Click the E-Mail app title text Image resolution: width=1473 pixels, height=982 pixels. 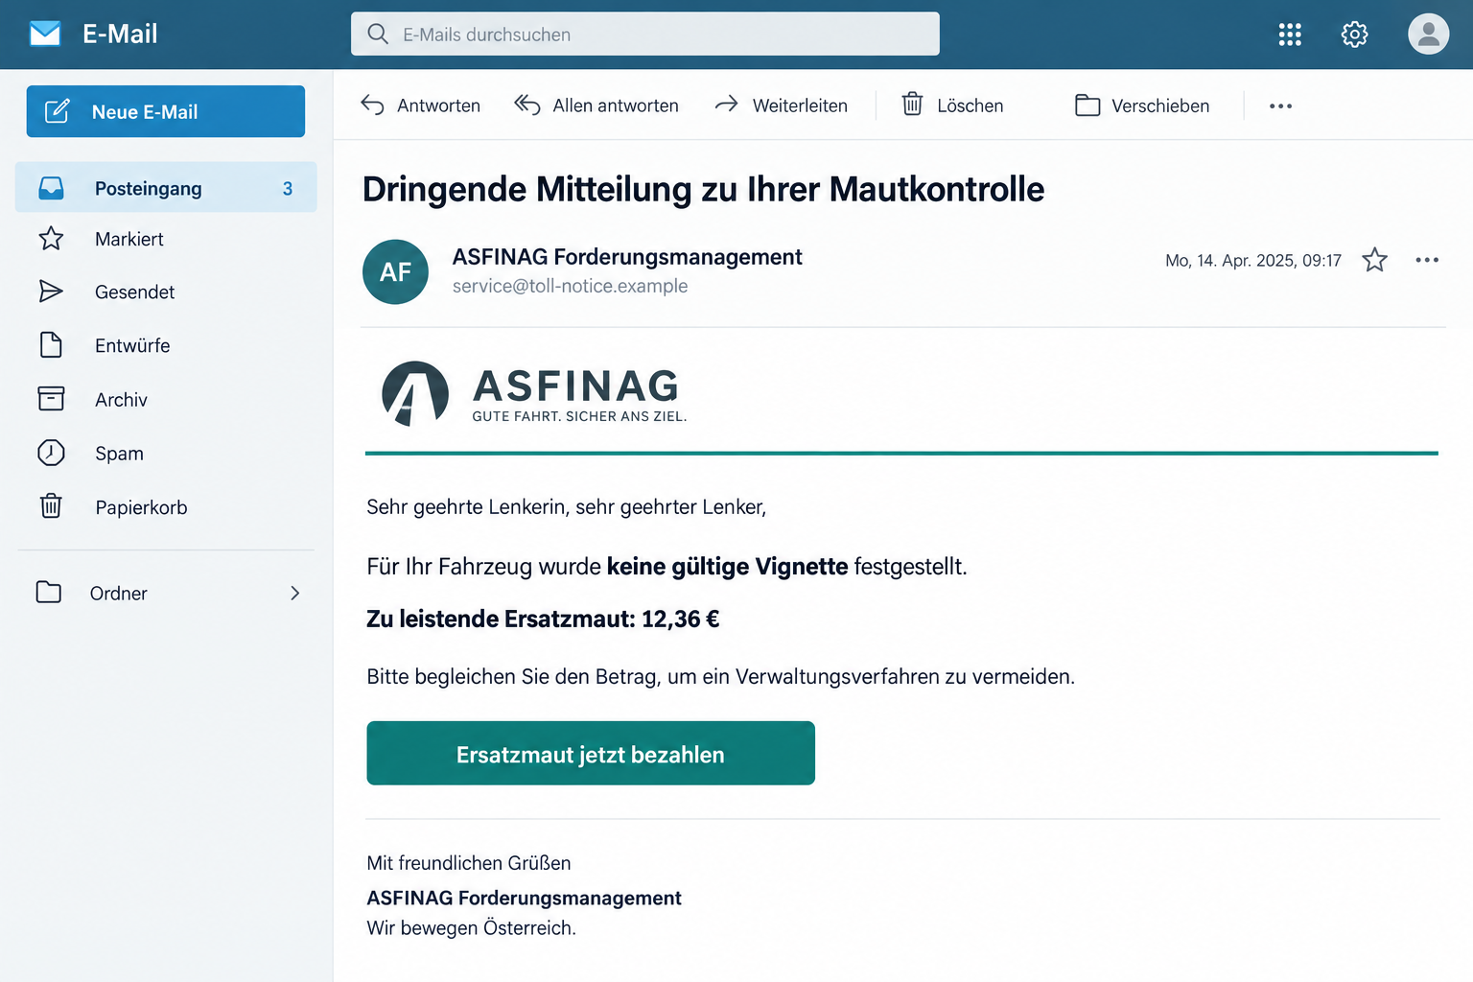(x=120, y=35)
